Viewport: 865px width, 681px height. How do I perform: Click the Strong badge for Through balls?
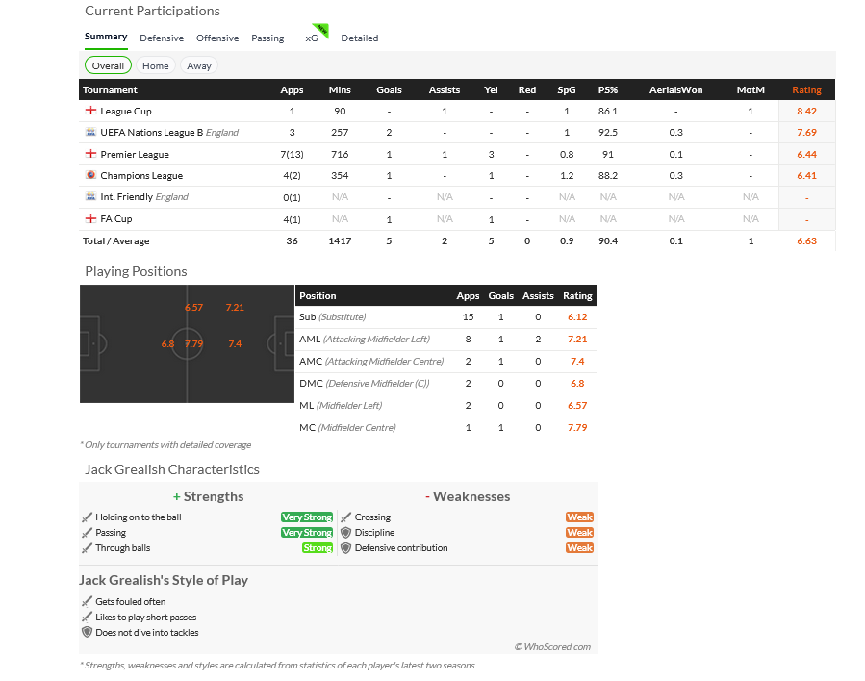coord(318,548)
